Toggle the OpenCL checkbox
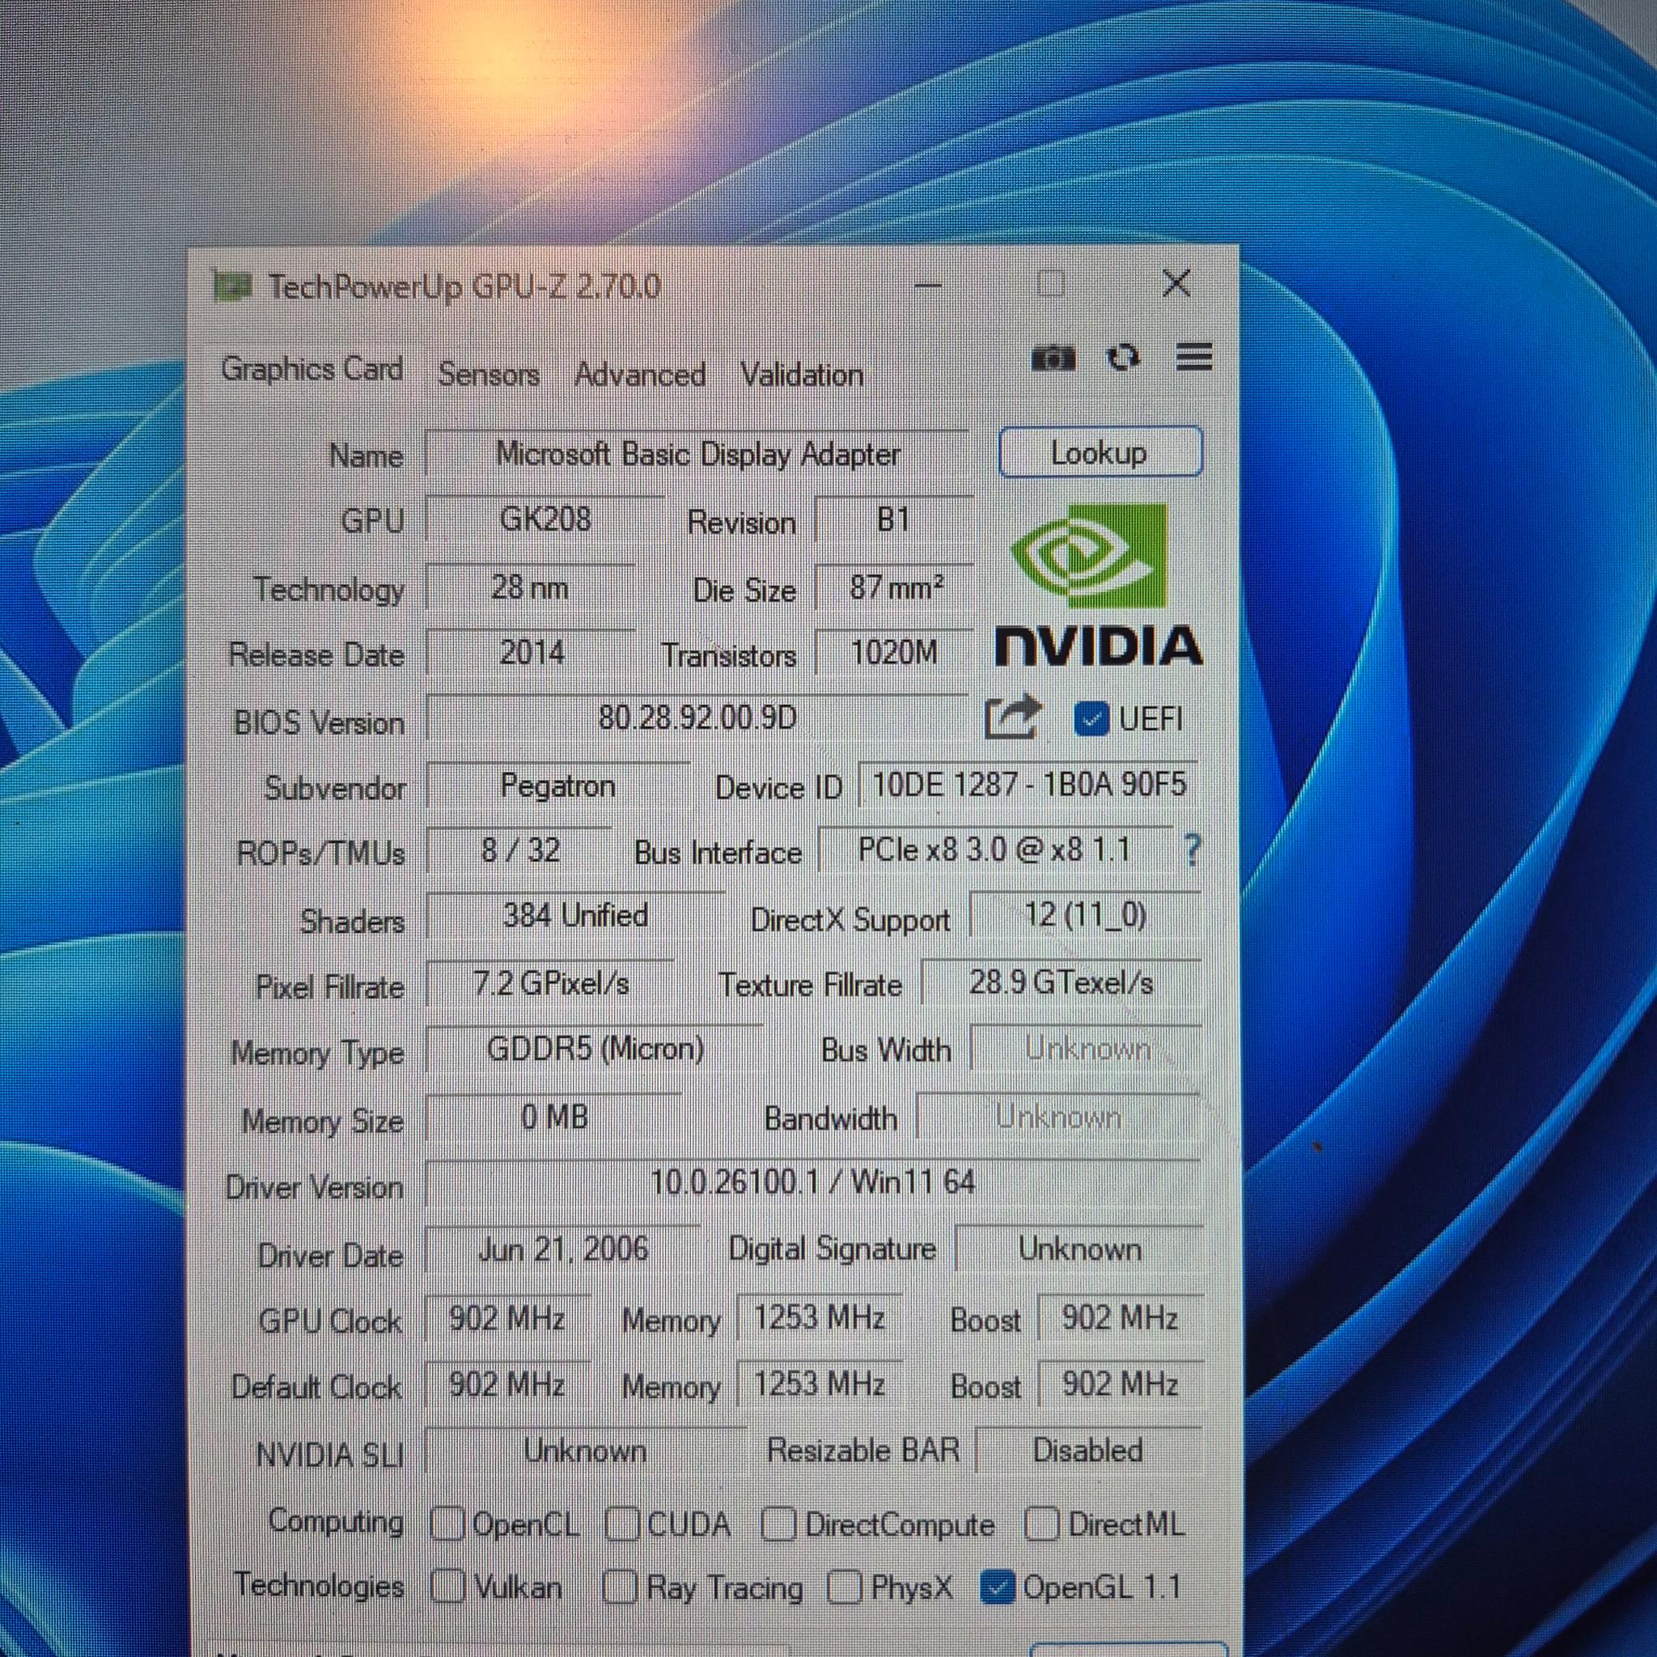This screenshot has width=1657, height=1657. tap(447, 1524)
